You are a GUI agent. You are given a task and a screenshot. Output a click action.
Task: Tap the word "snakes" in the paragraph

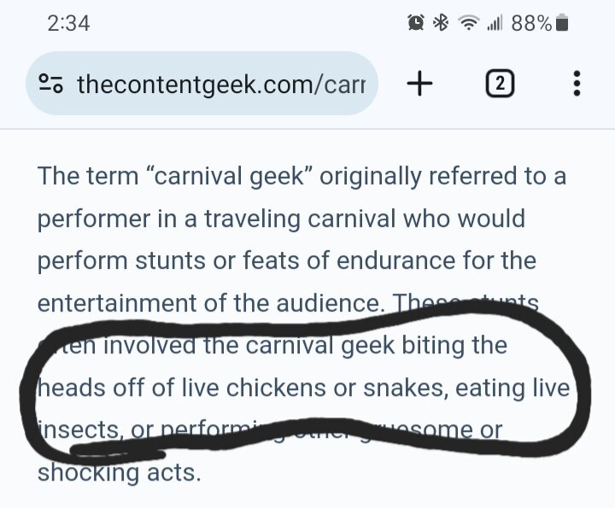(406, 388)
